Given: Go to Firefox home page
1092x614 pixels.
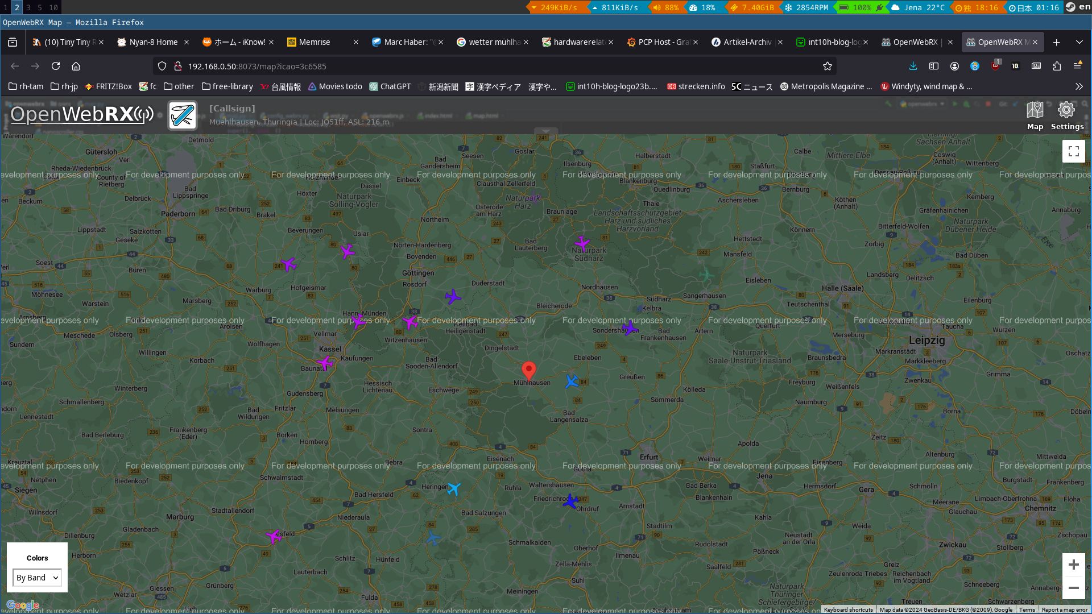Looking at the screenshot, I should 76,66.
